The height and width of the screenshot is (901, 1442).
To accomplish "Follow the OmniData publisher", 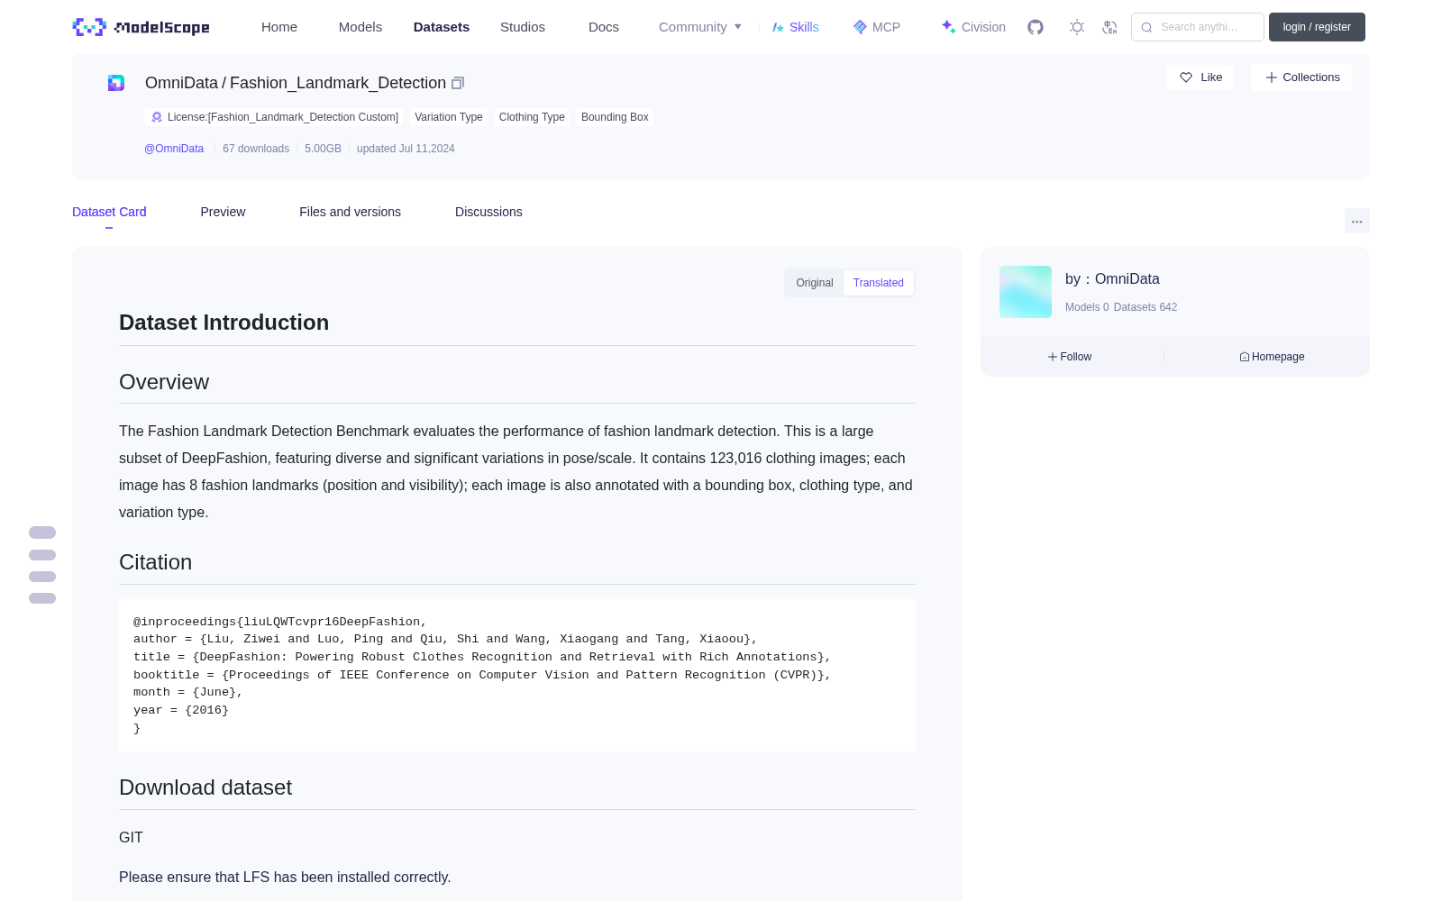I will [1070, 357].
